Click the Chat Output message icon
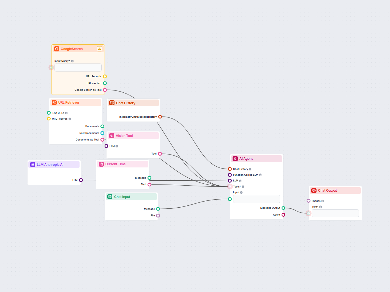The image size is (390, 292). click(x=314, y=191)
